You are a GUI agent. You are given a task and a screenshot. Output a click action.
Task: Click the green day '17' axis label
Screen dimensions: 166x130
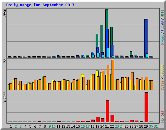click(88, 126)
